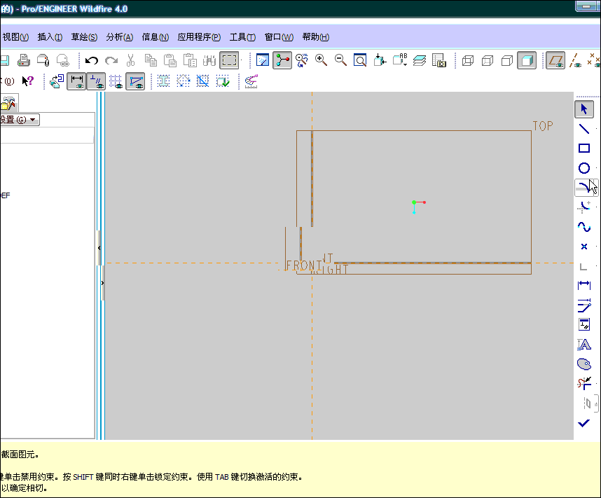Open the 分析(A) menu
Image resolution: width=601 pixels, height=498 pixels.
pos(120,37)
